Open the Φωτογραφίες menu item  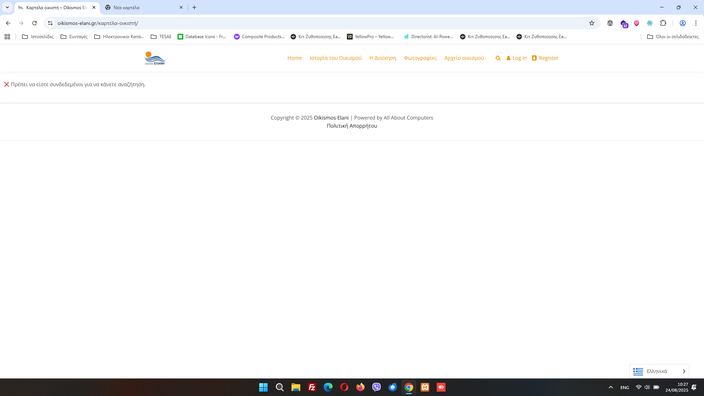point(420,58)
